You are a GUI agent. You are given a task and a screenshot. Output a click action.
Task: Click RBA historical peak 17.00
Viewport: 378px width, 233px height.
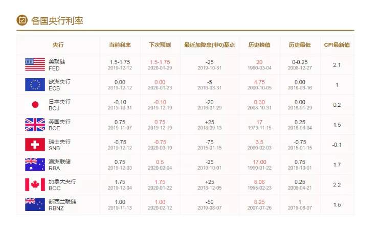259,162
